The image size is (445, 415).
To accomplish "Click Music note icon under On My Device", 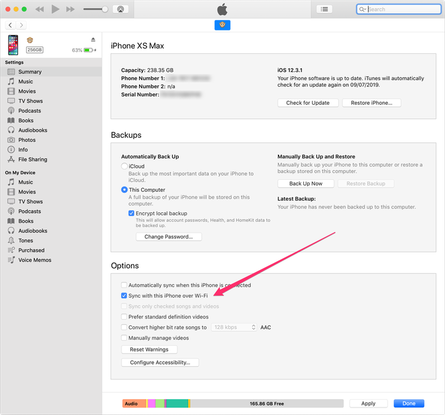I will (x=11, y=182).
